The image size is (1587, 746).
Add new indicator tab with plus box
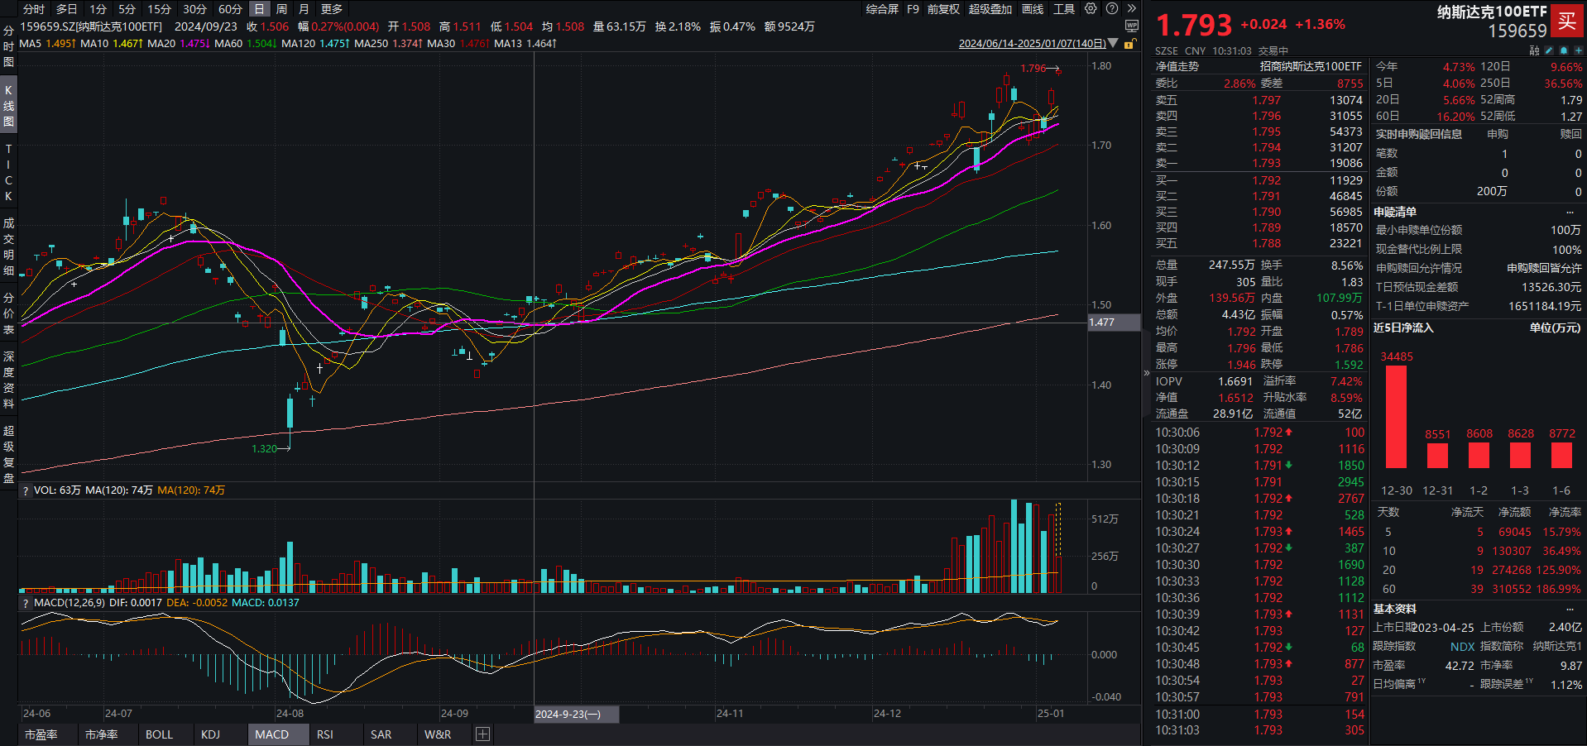coord(483,734)
